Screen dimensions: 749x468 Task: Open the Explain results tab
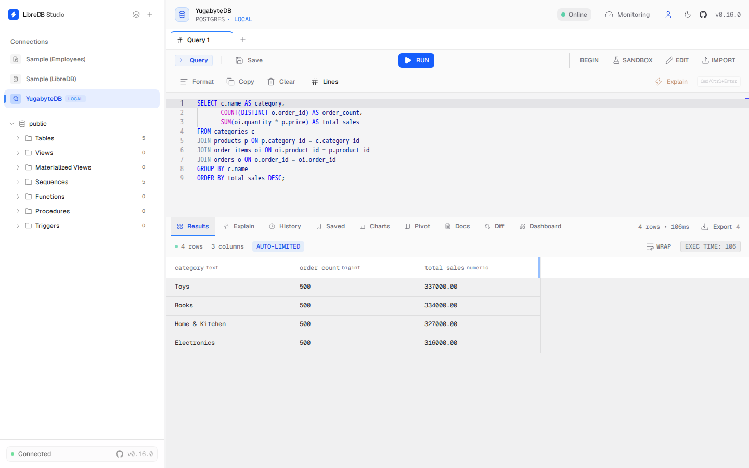pos(239,226)
